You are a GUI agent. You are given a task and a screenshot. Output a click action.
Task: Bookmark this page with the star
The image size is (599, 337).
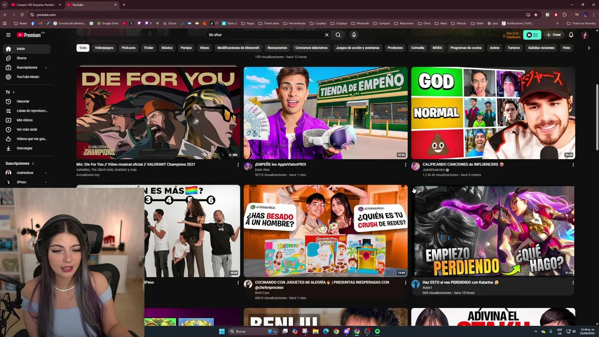[536, 15]
